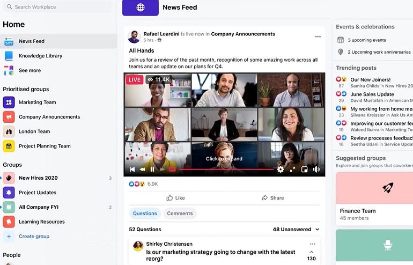This screenshot has height=265, width=413.
Task: Click the London Team group icon
Action: tap(9, 131)
